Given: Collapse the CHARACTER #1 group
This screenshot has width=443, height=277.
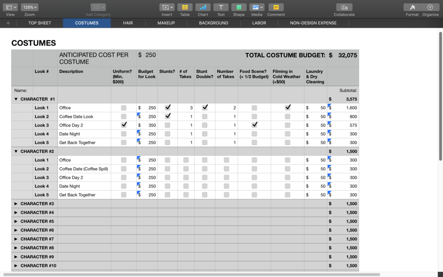Looking at the screenshot, I should (x=16, y=99).
